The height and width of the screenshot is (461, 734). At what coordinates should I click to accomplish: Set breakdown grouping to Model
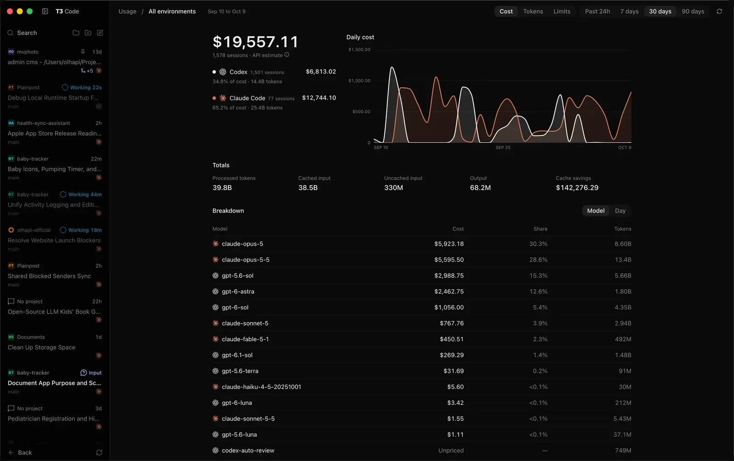click(596, 211)
